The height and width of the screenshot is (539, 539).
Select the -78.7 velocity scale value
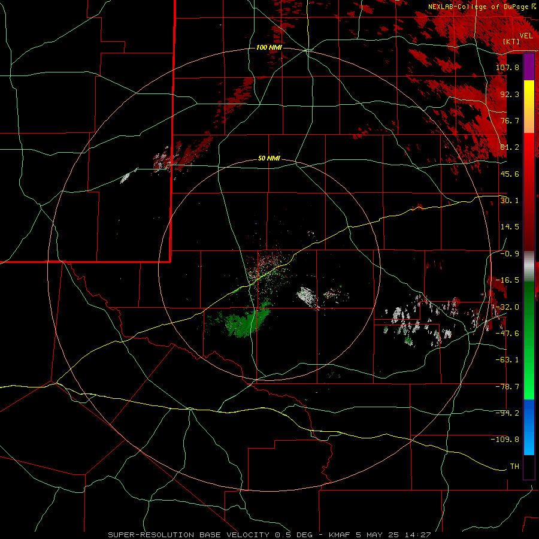507,386
